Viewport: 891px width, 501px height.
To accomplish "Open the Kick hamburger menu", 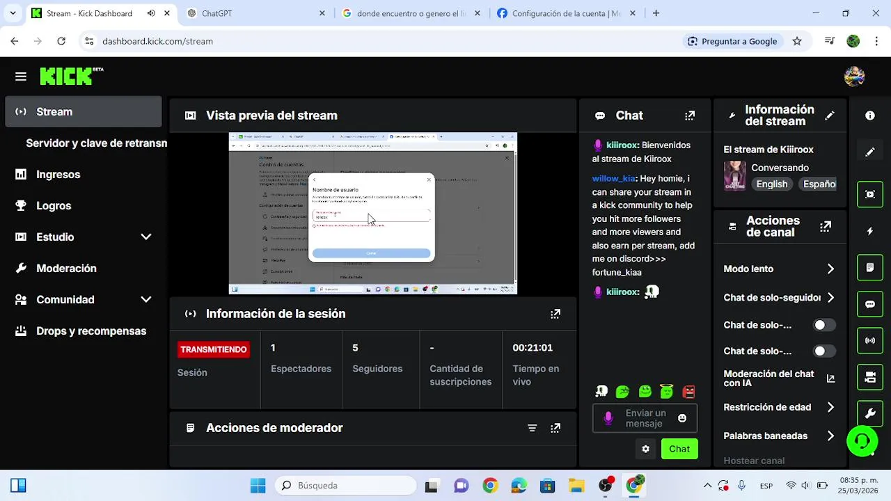I will click(21, 77).
